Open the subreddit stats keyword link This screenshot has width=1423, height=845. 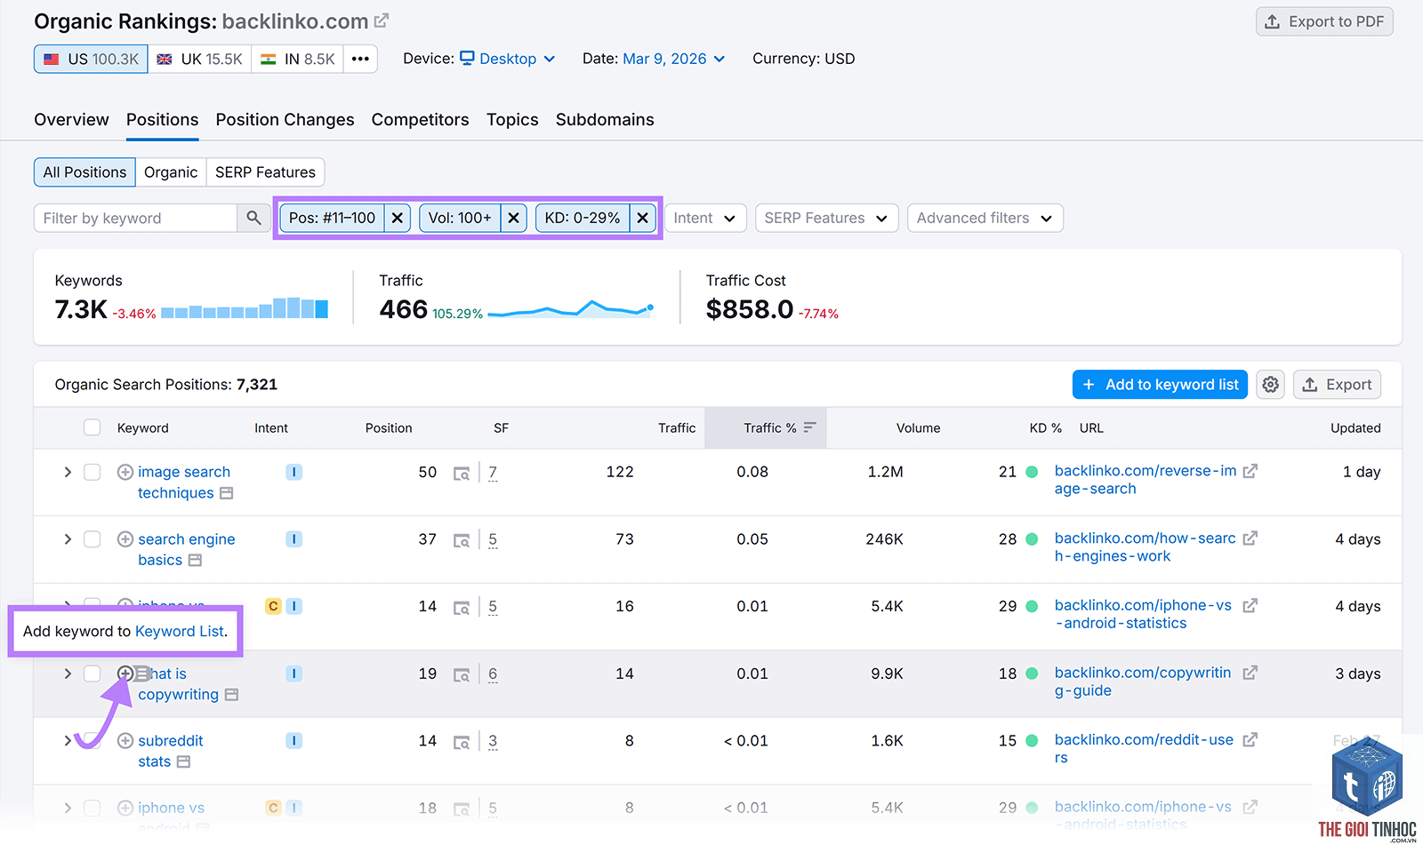click(170, 751)
